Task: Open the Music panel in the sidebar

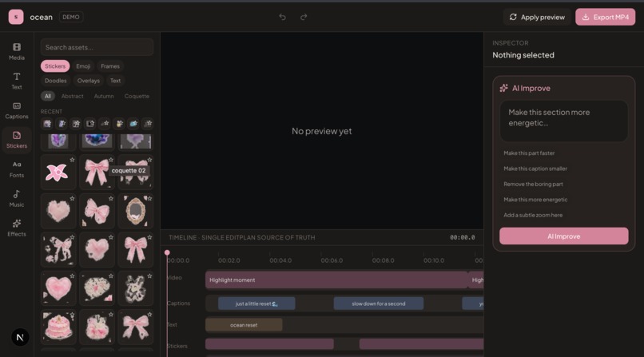Action: [17, 199]
